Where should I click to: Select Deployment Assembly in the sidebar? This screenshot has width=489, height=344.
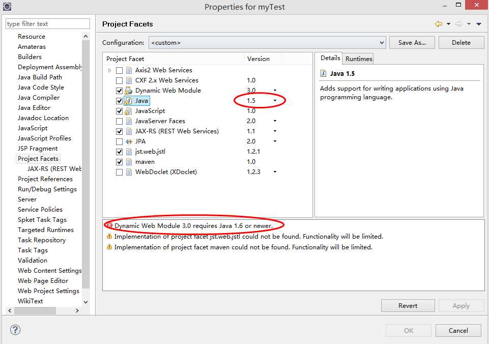[x=49, y=67]
